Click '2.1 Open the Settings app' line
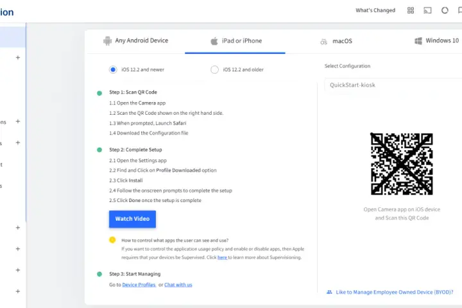Screen dimensions: 462x308 pyautogui.click(x=138, y=160)
